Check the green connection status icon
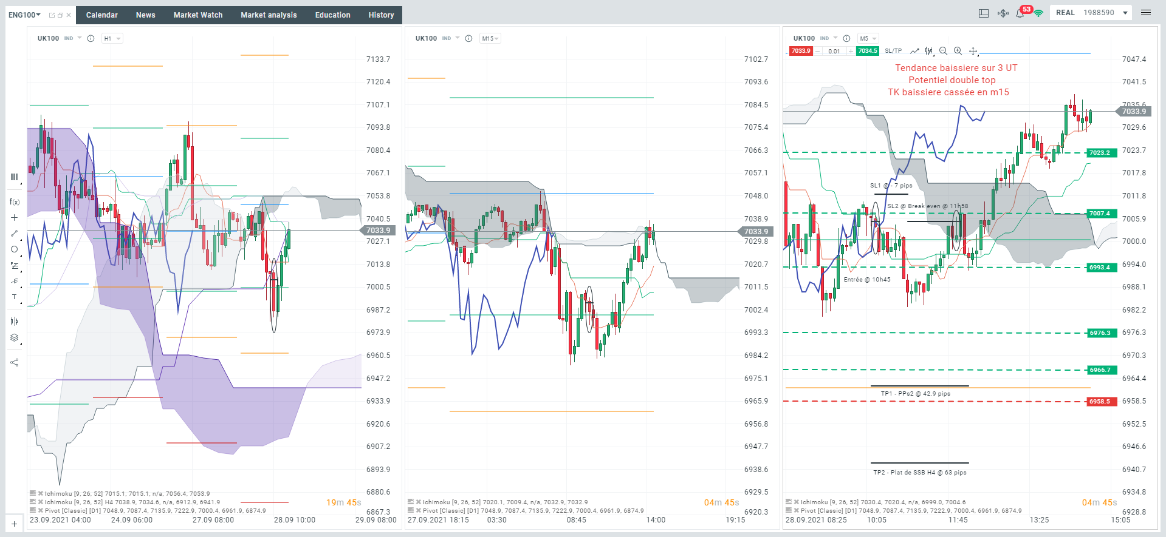 pos(1038,13)
